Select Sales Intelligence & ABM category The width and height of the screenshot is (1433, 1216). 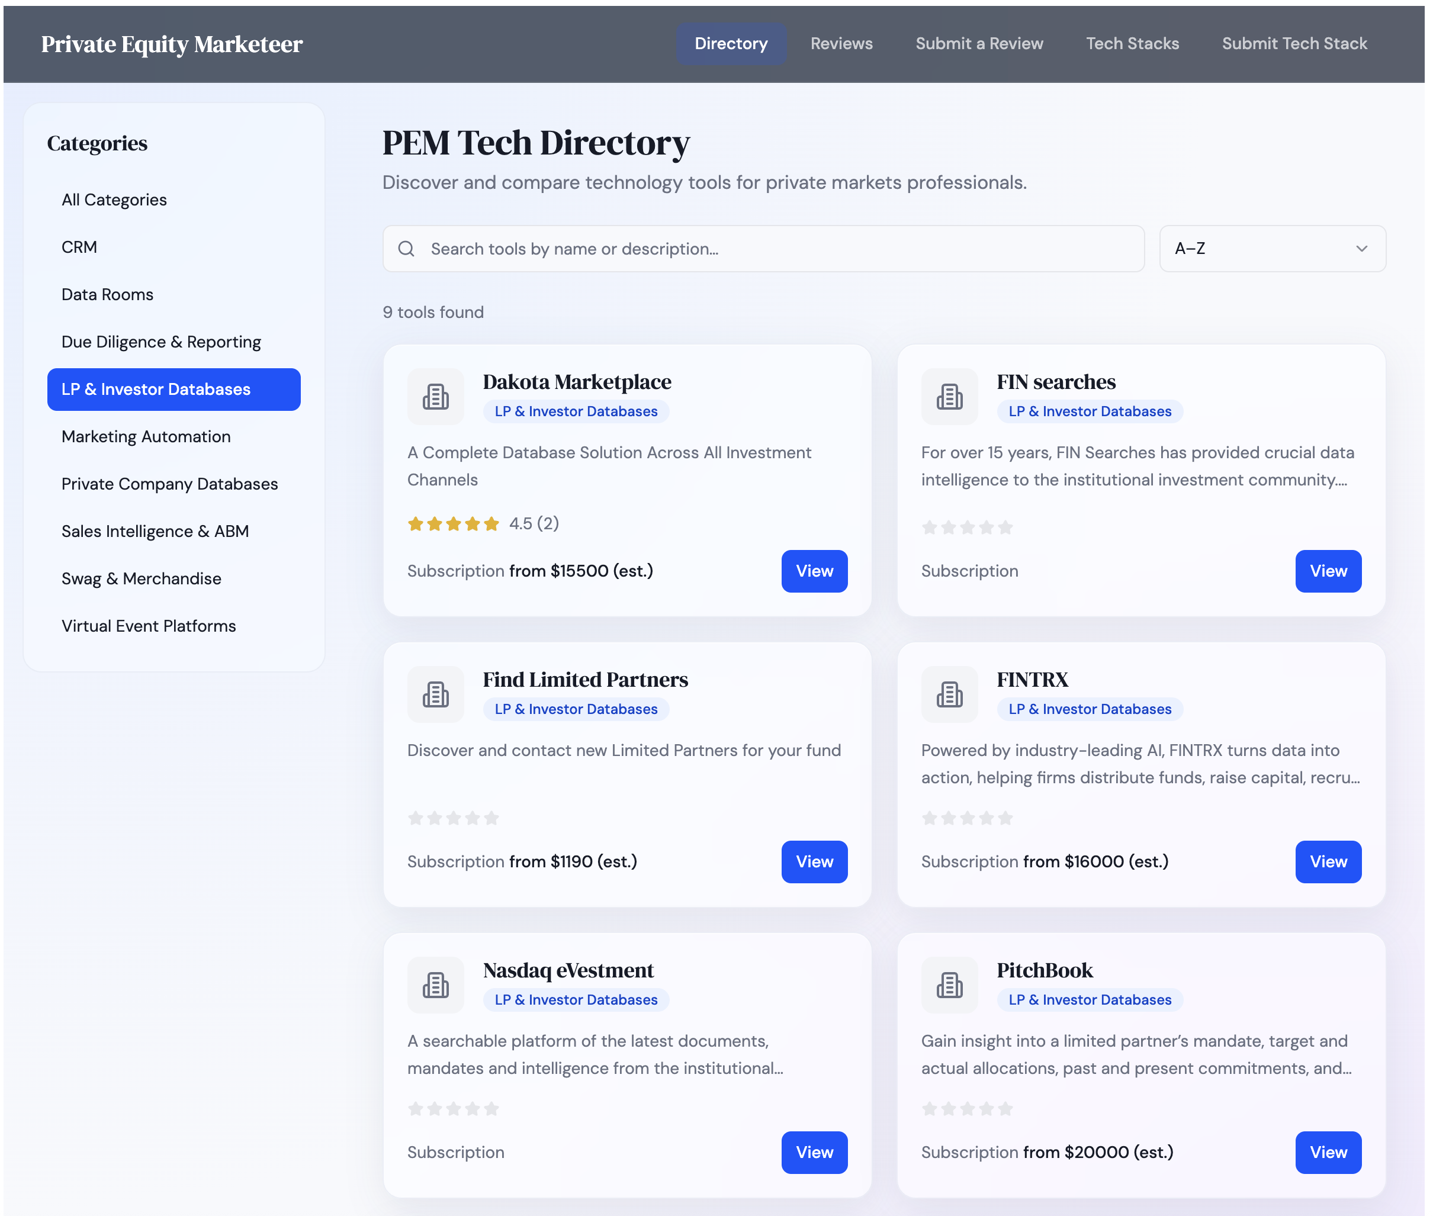(173, 532)
